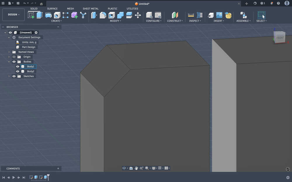
Task: Collapse the Bodies folder
Action: [x=9, y=62]
